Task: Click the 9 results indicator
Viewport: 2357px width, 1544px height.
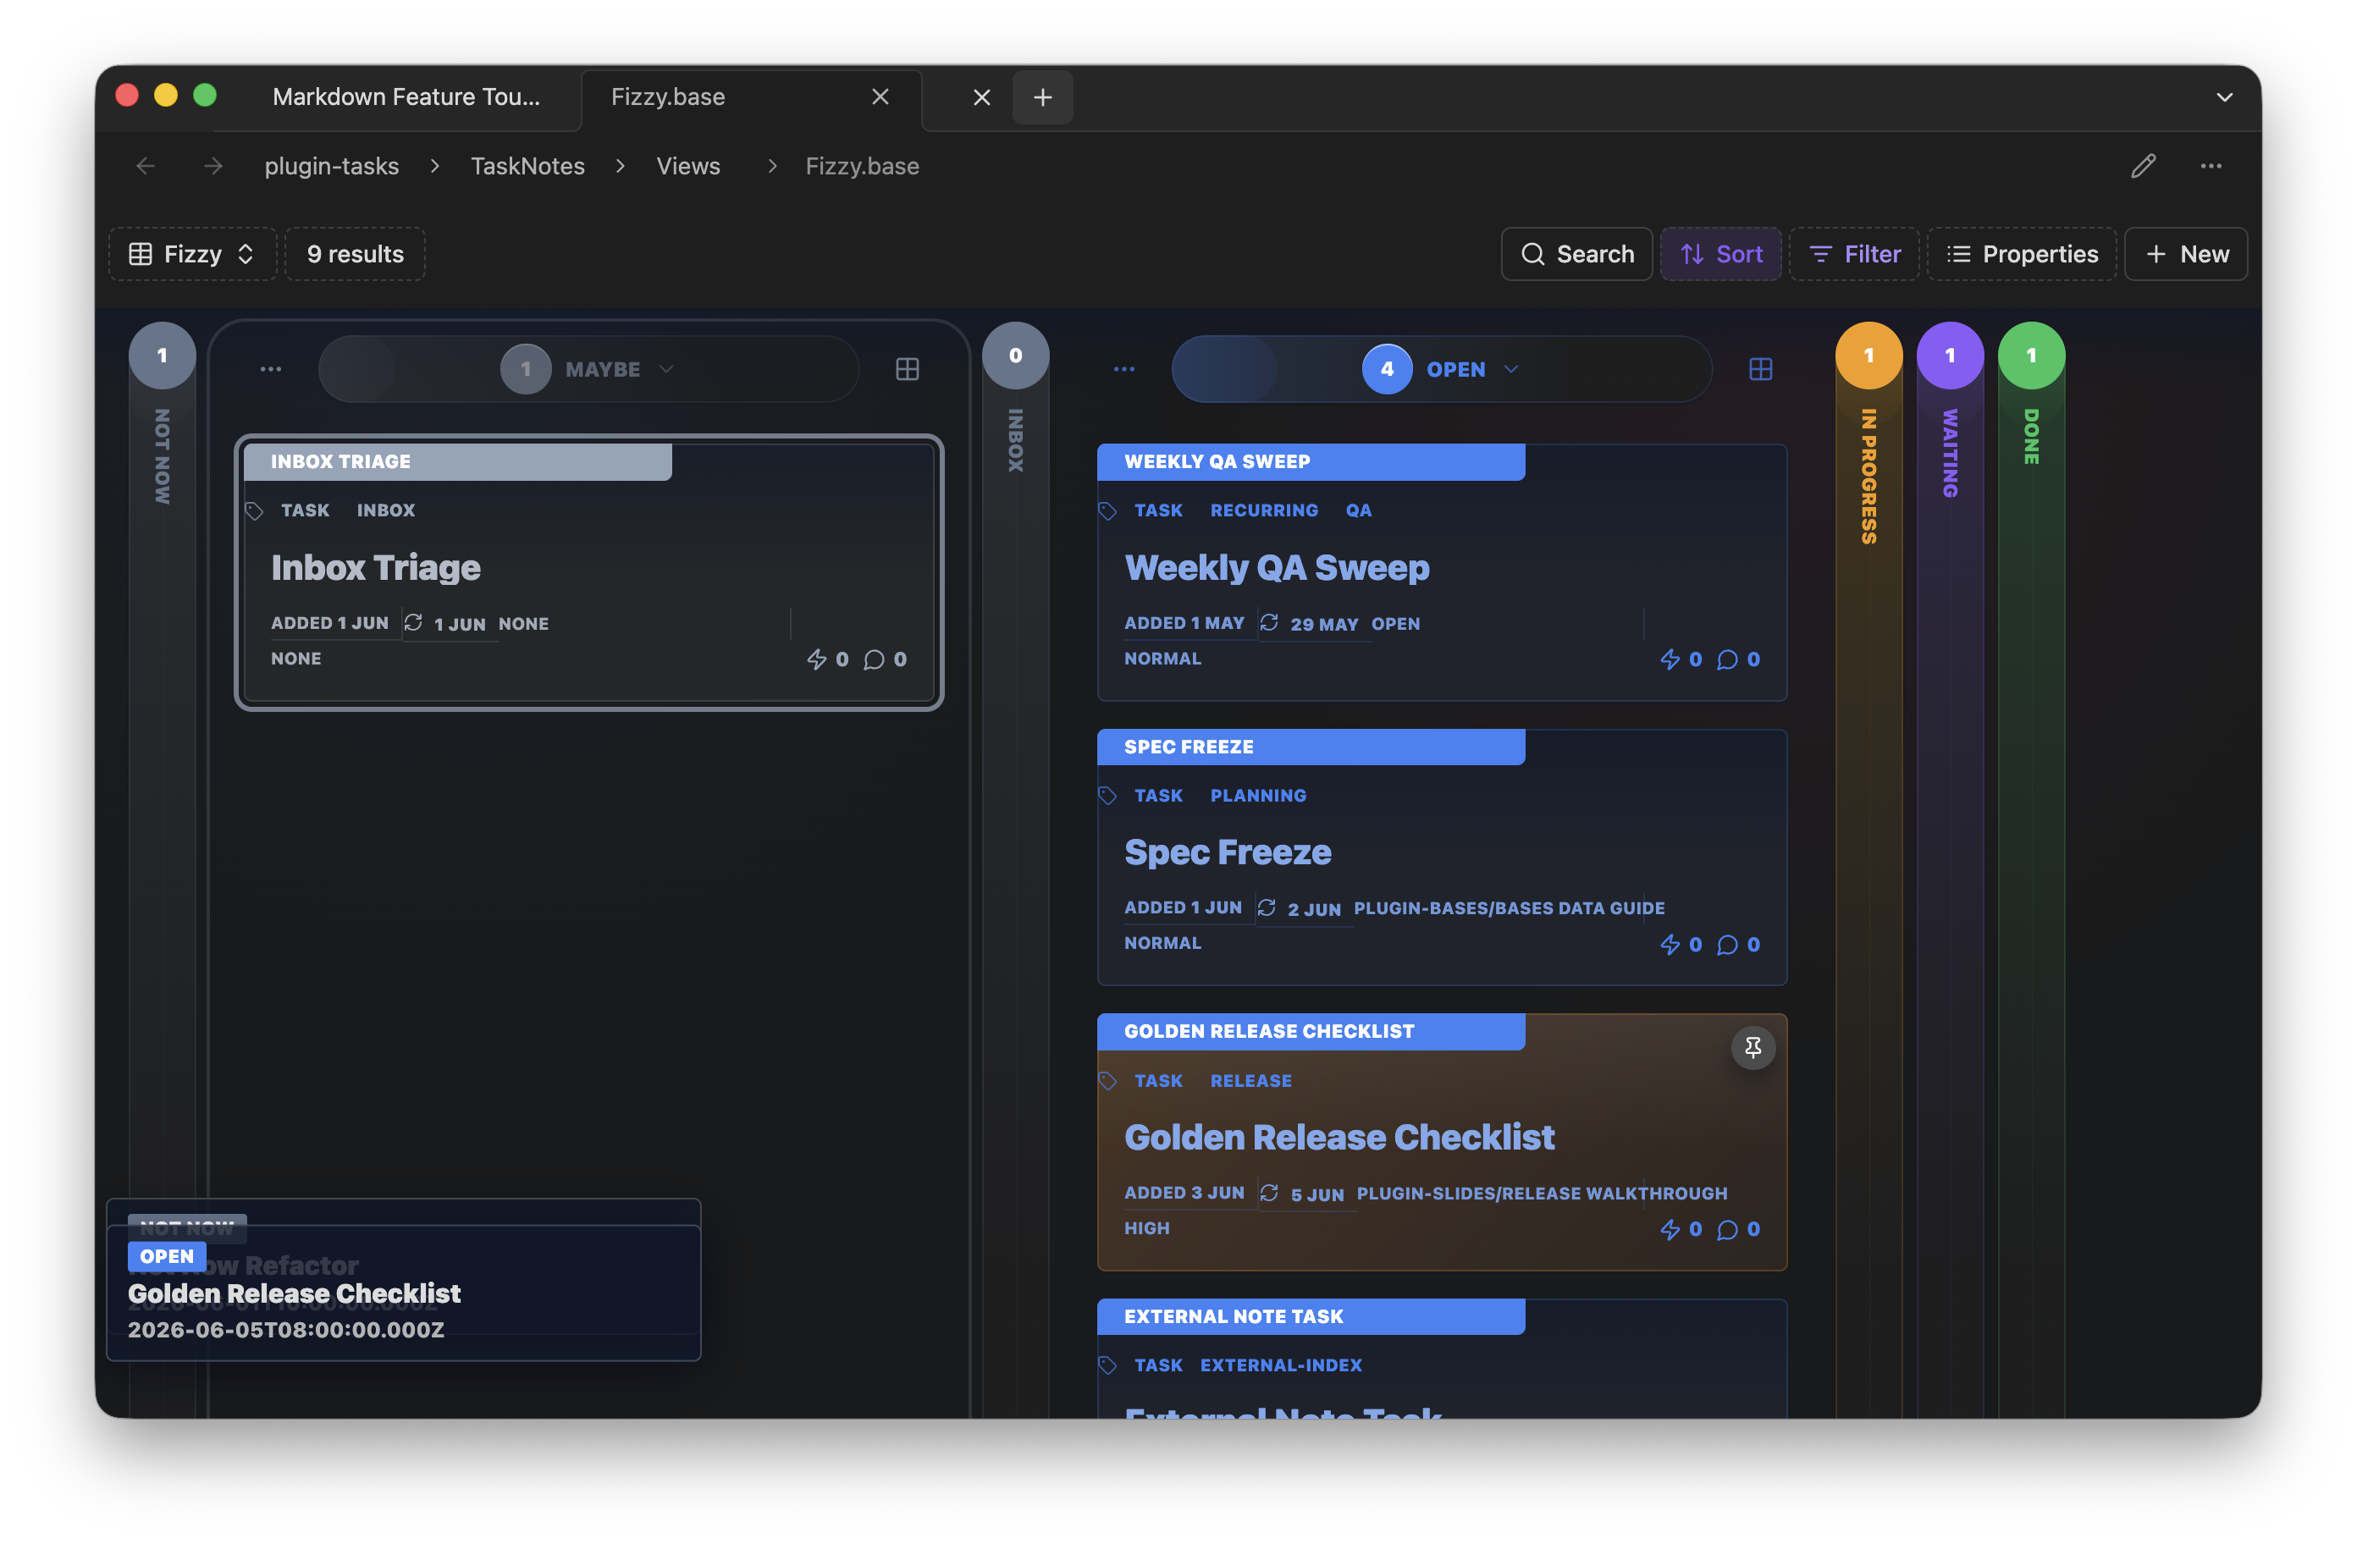Action: click(356, 255)
